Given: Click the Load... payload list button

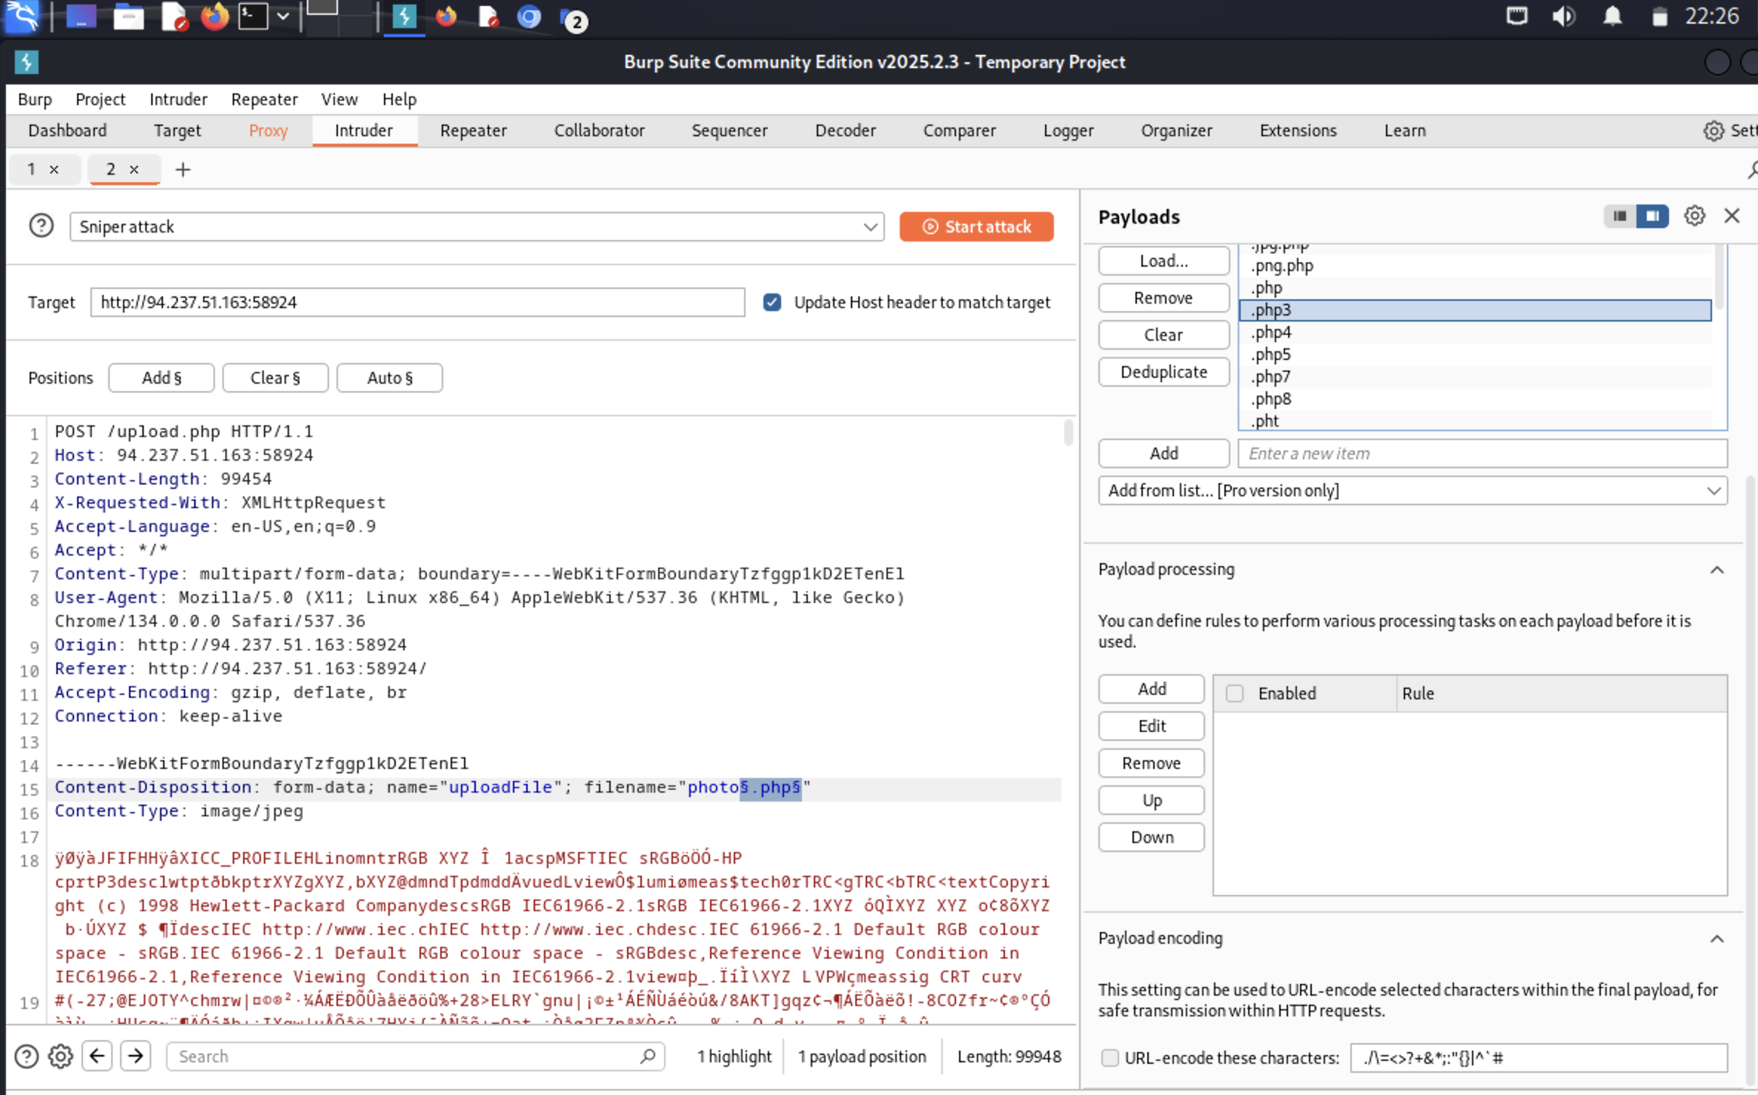Looking at the screenshot, I should [x=1164, y=261].
